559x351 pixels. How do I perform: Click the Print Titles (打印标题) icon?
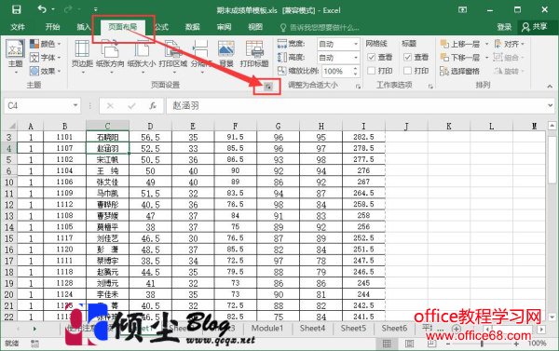pos(254,48)
